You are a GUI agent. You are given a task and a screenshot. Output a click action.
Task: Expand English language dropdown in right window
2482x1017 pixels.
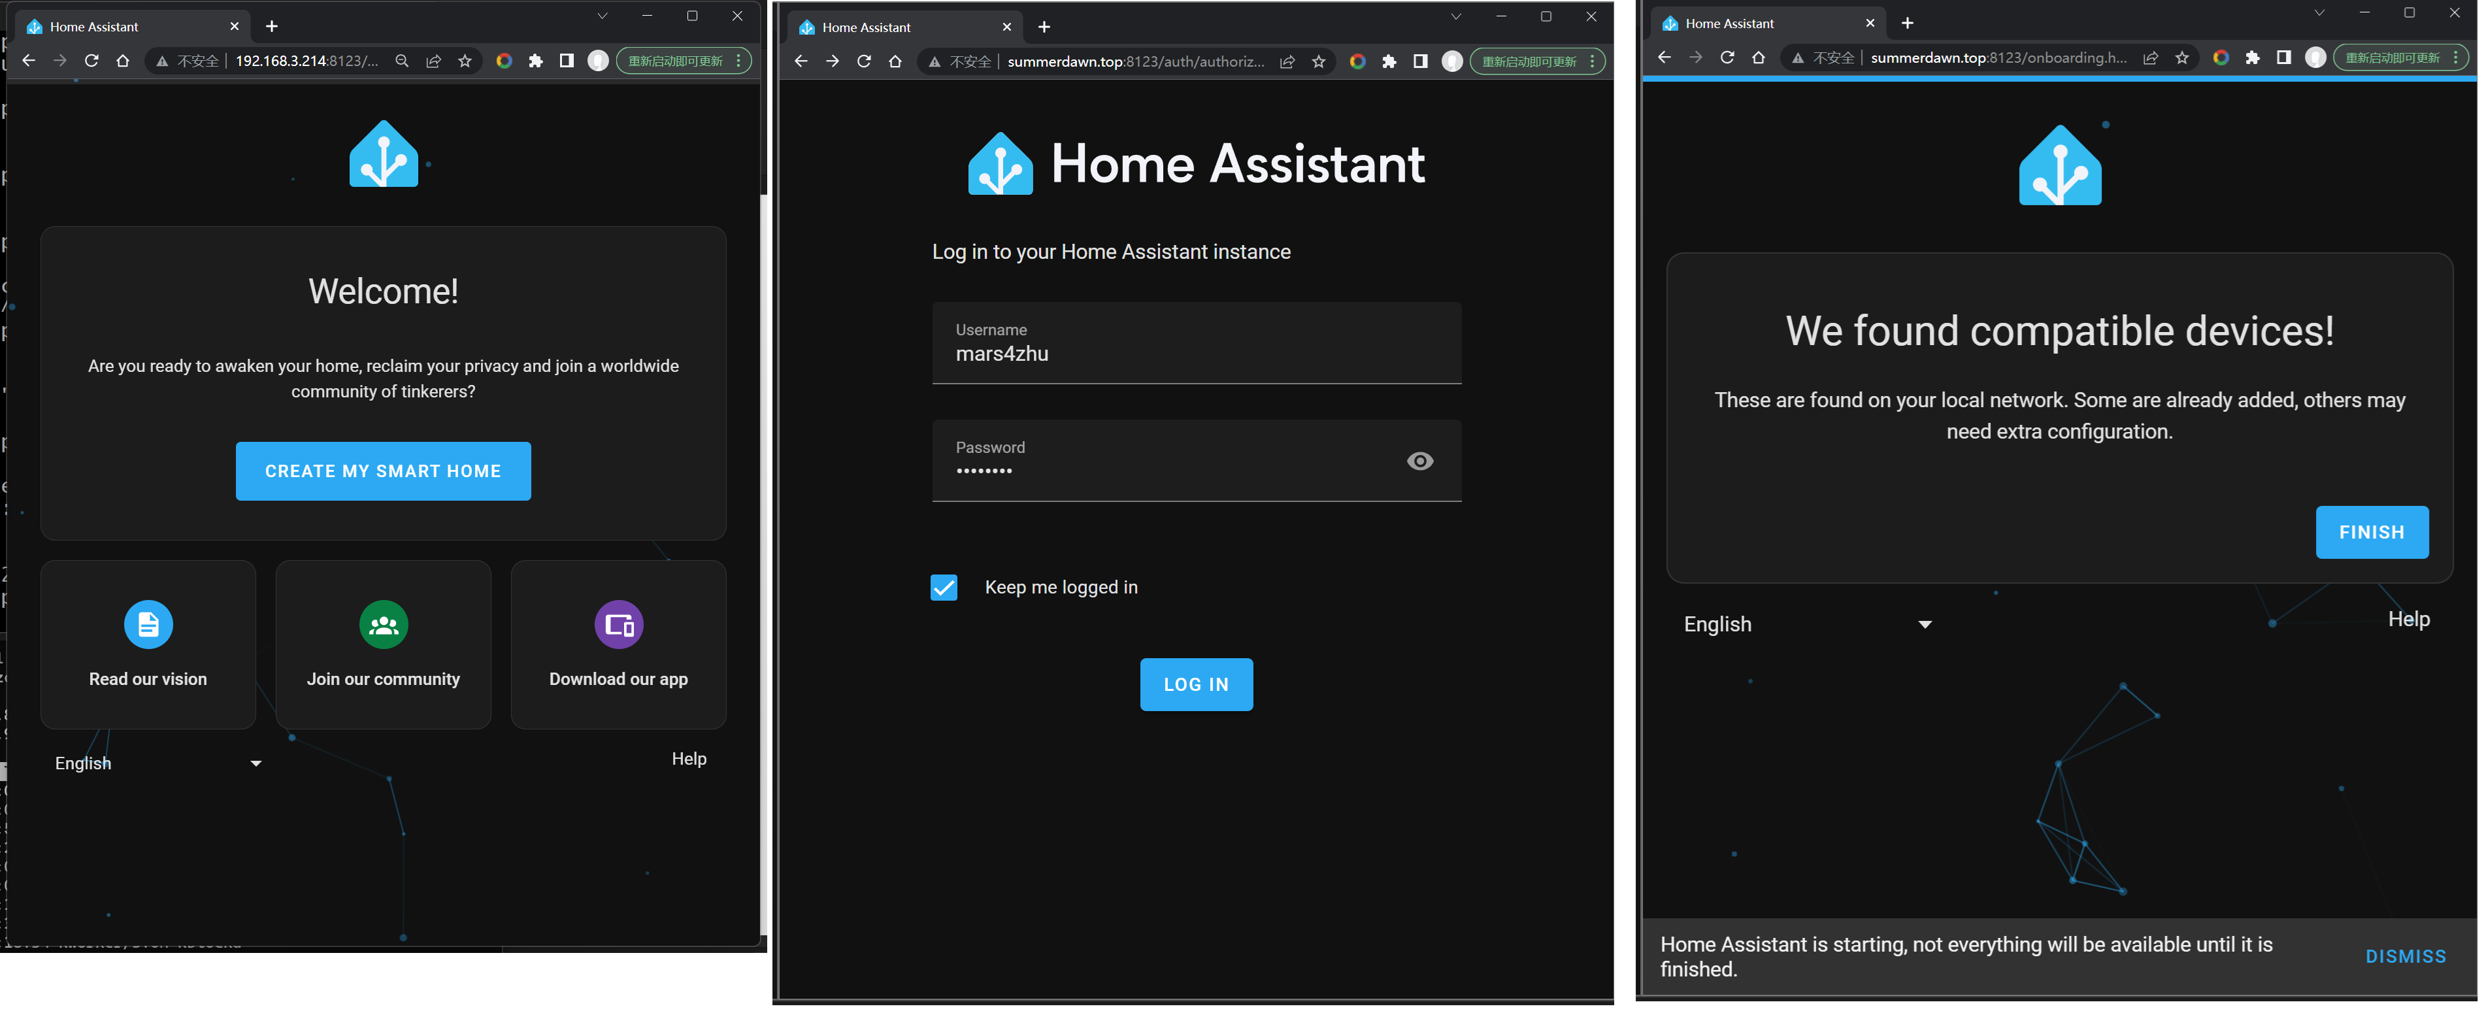[x=1808, y=625]
